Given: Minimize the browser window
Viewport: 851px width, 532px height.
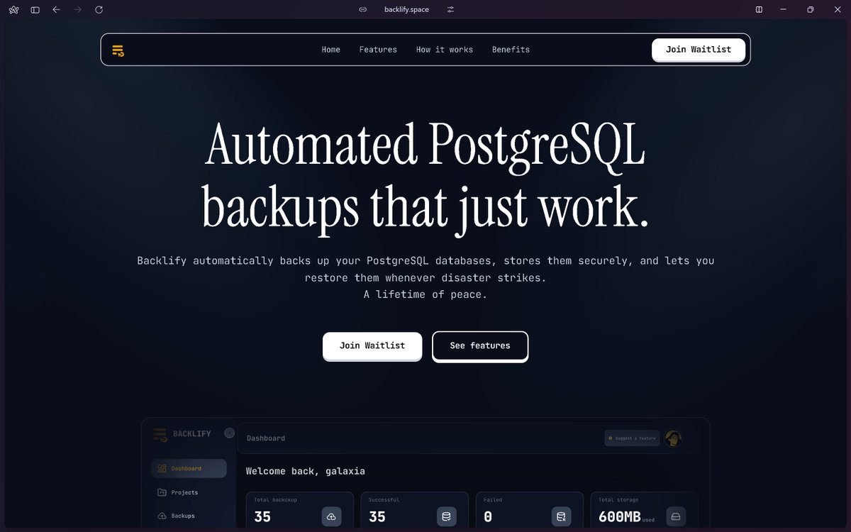Looking at the screenshot, I should [784, 9].
